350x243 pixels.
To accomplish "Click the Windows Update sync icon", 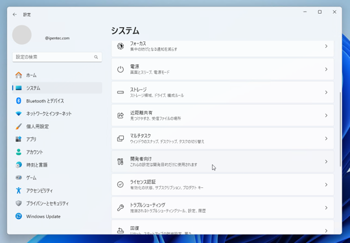I will [19, 216].
